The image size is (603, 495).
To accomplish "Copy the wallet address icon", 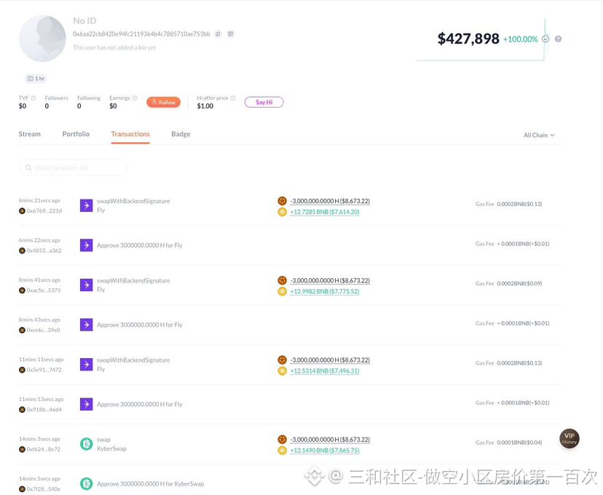I will click(x=218, y=33).
